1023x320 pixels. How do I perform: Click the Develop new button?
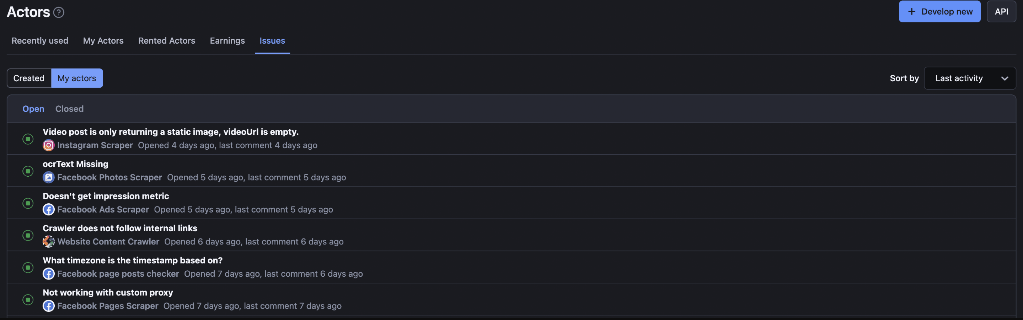click(939, 11)
